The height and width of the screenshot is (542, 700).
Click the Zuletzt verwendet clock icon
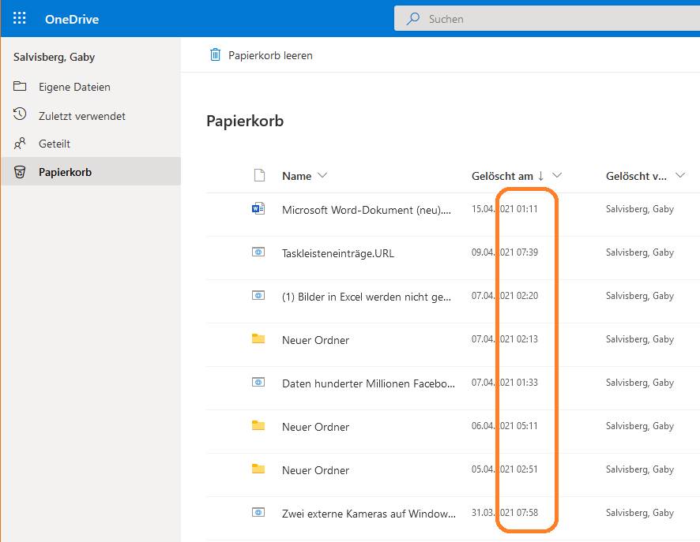pos(21,115)
